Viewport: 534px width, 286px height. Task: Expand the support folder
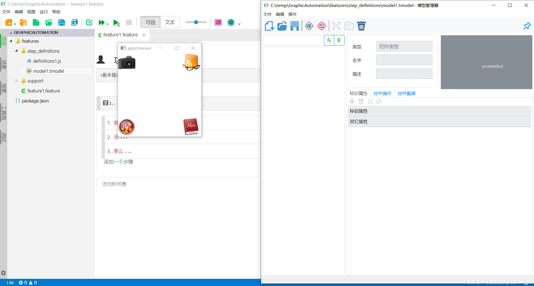pyautogui.click(x=16, y=81)
